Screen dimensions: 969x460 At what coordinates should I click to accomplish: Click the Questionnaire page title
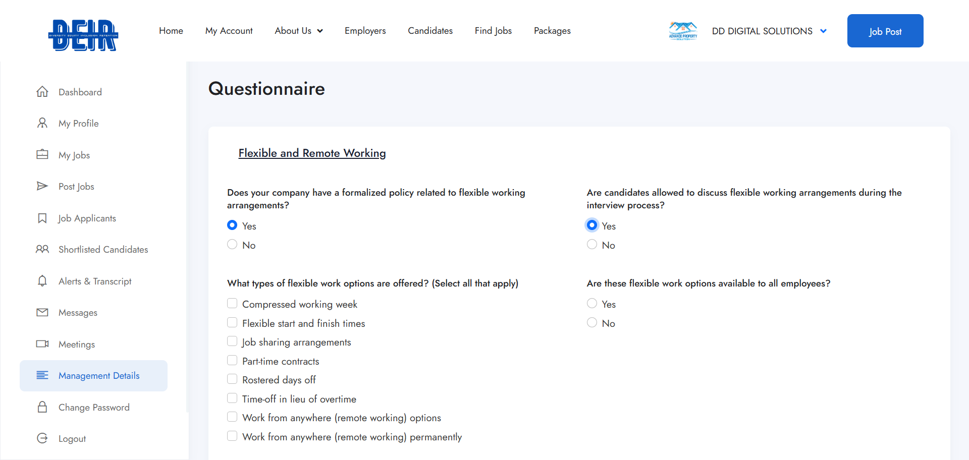[266, 89]
